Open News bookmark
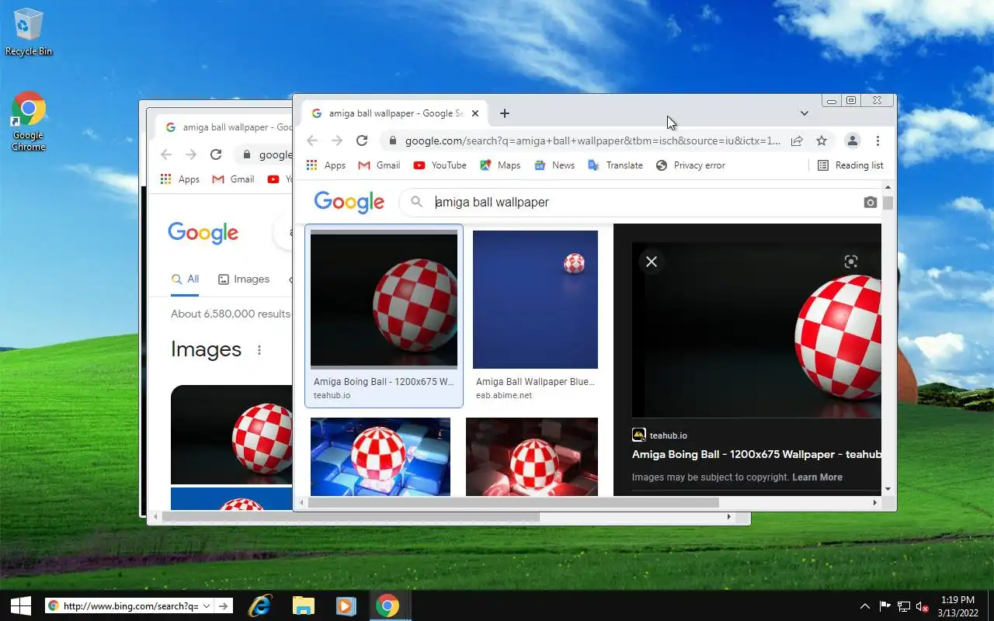The image size is (994, 621). pyautogui.click(x=554, y=165)
